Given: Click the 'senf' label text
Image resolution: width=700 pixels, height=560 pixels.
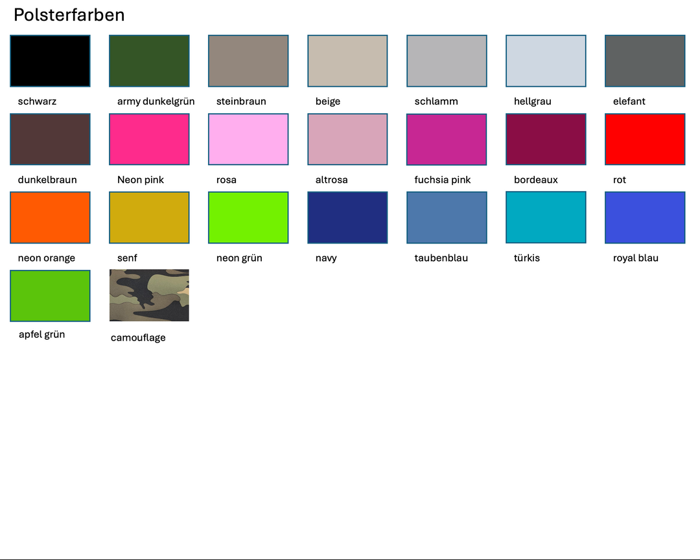Looking at the screenshot, I should (127, 258).
